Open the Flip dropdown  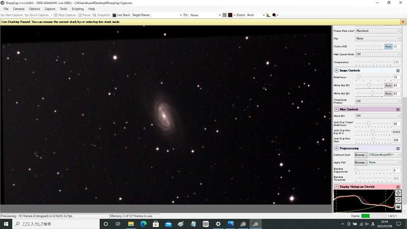(x=378, y=39)
